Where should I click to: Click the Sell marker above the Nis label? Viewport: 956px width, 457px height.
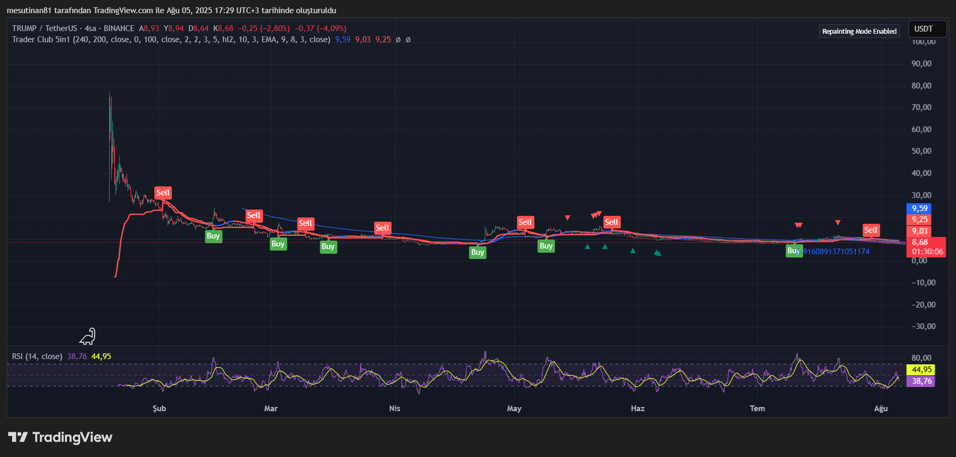(x=383, y=228)
